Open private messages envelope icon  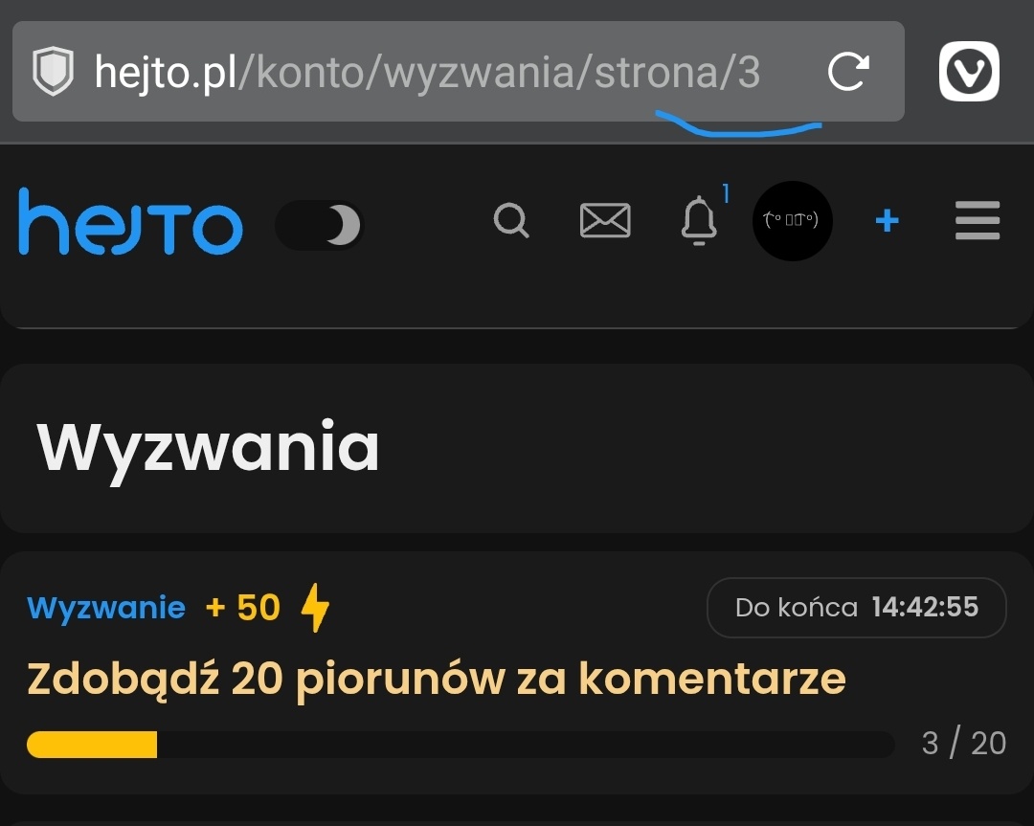(605, 221)
